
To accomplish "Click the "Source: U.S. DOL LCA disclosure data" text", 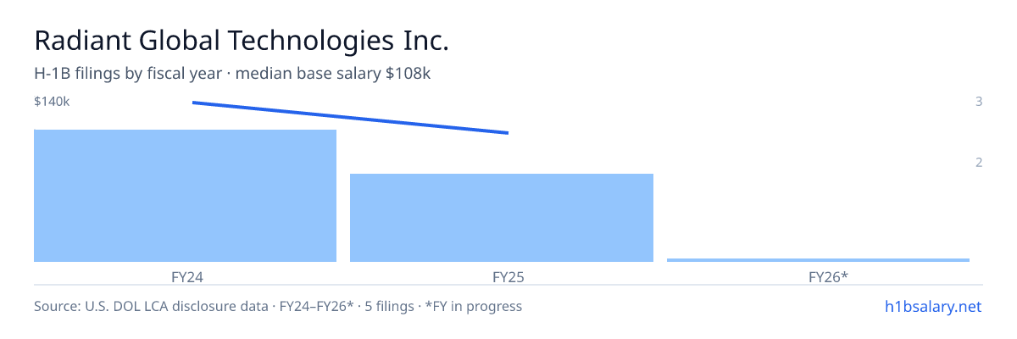I will tap(151, 306).
